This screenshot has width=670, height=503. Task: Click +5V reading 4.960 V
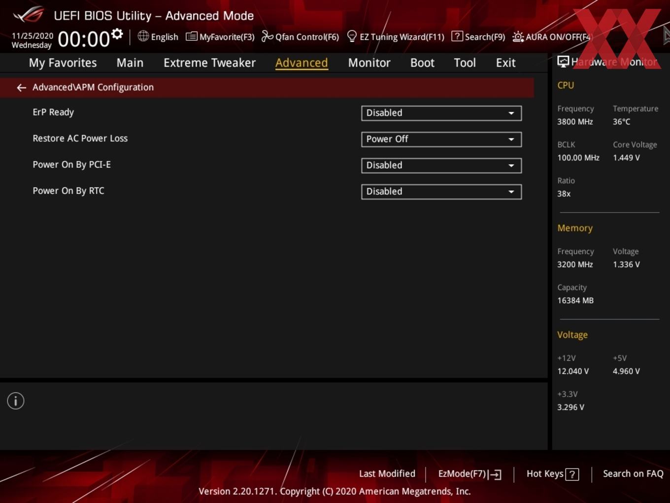(626, 371)
